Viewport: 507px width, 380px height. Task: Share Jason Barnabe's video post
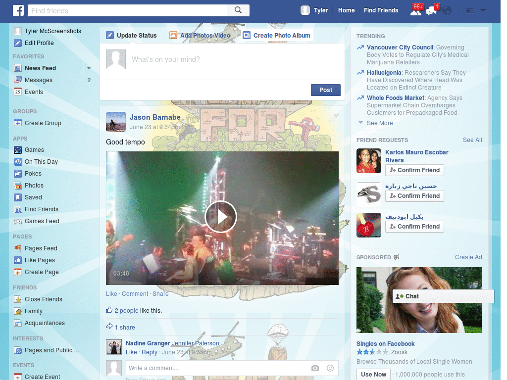[160, 294]
